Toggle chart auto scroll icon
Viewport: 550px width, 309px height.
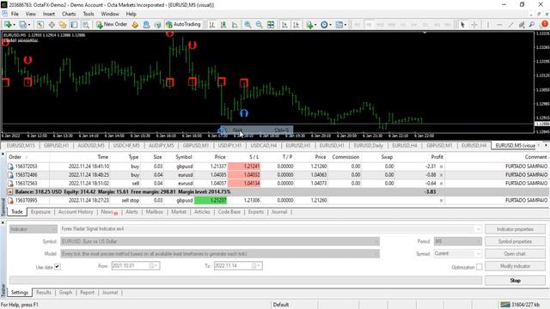[x=284, y=25]
